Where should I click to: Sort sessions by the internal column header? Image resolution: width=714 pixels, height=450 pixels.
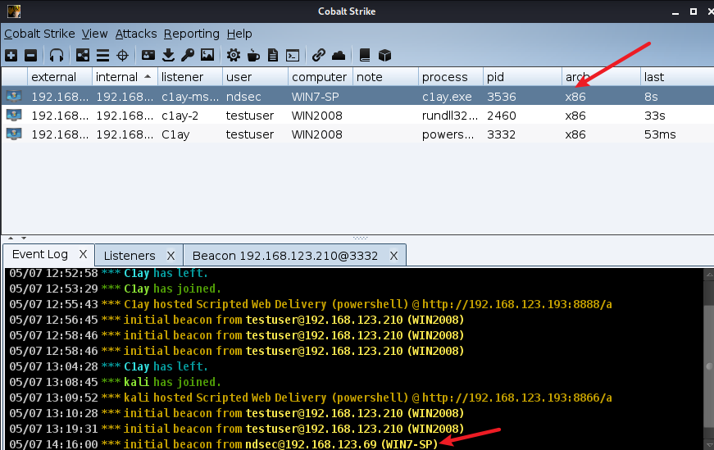(x=125, y=77)
